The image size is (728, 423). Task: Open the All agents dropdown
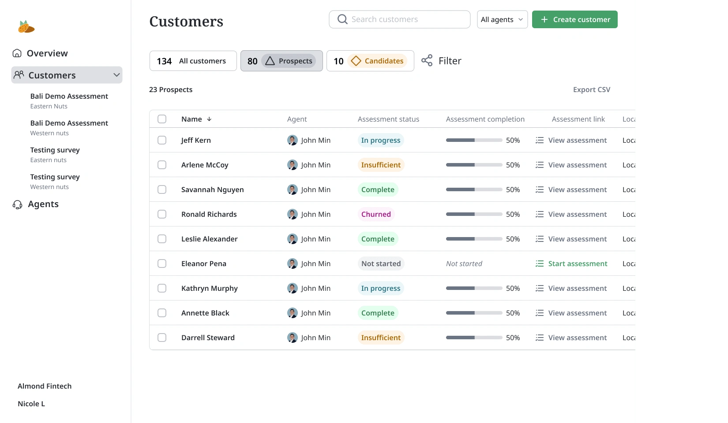[x=502, y=19]
